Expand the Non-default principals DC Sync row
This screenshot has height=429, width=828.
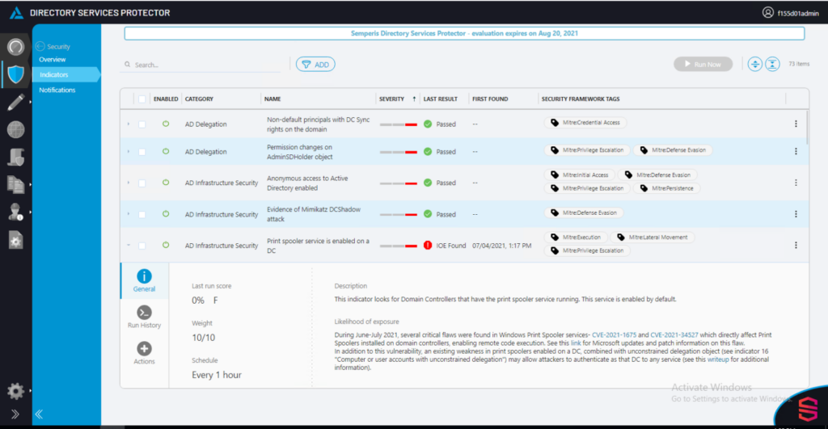(x=129, y=124)
